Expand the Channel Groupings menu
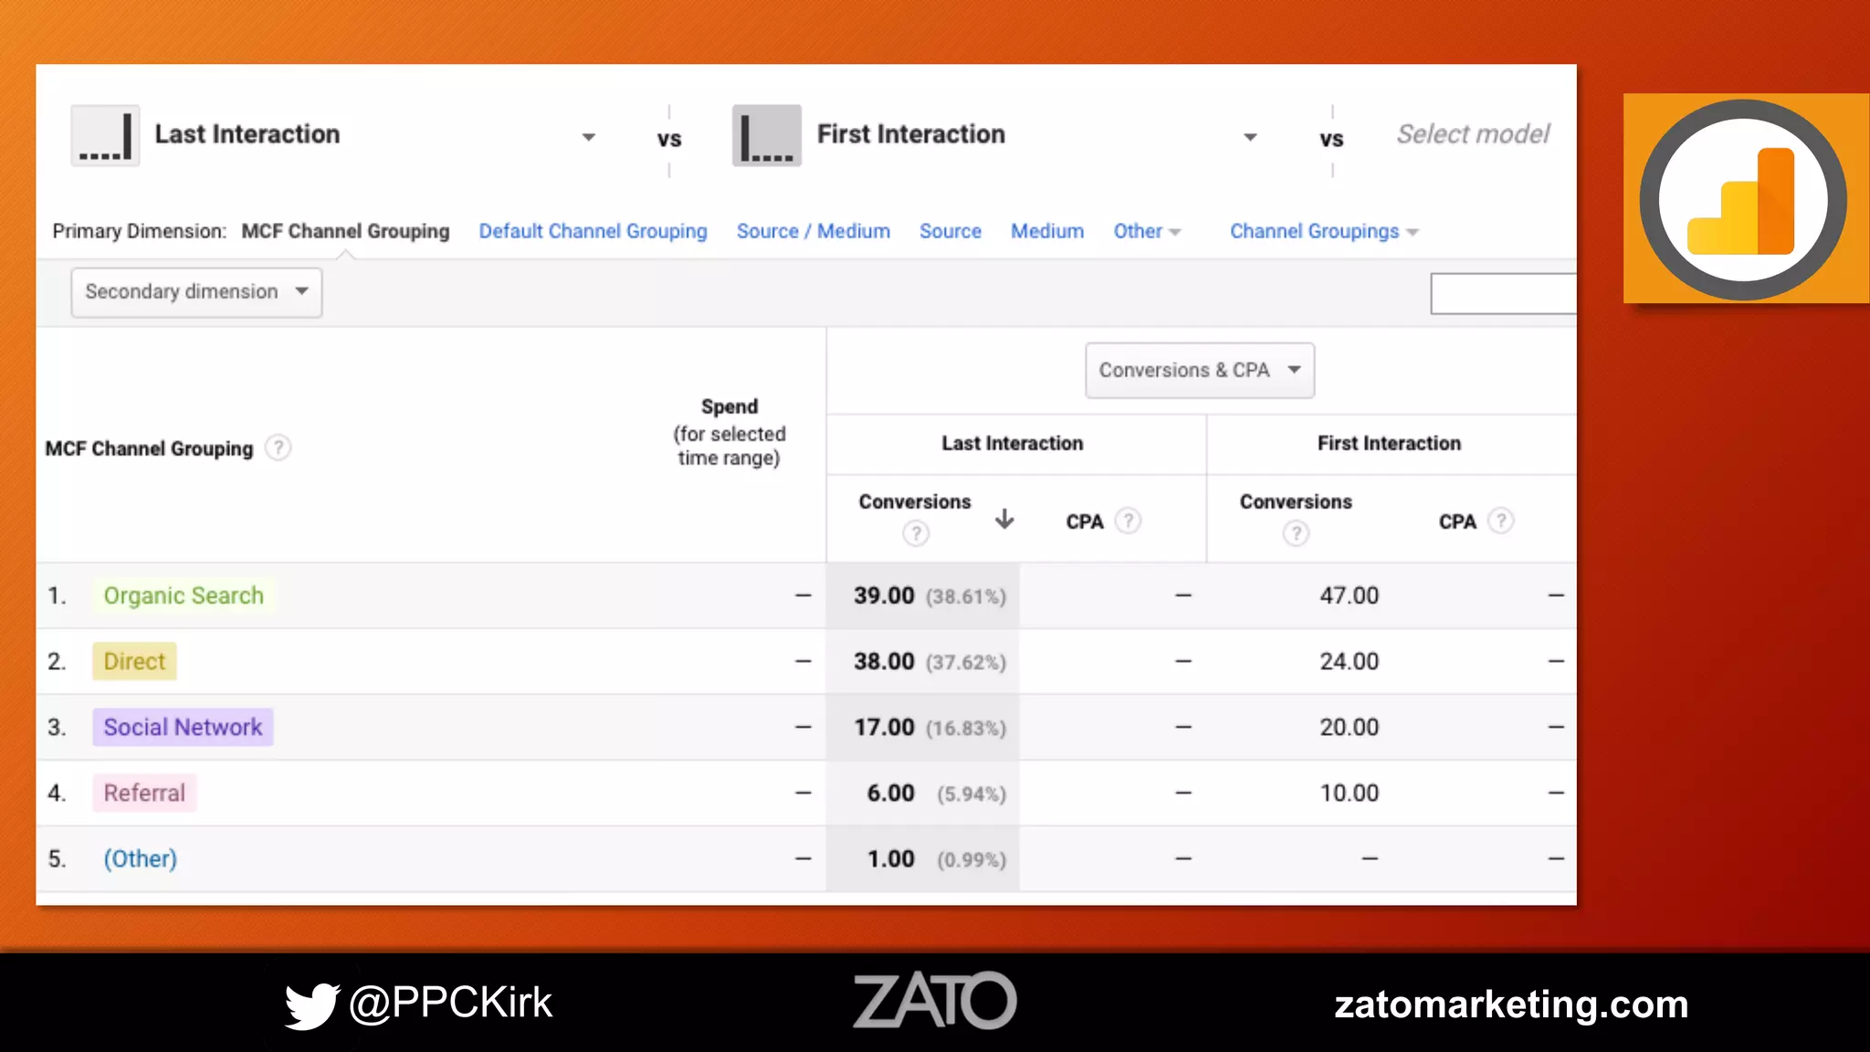This screenshot has height=1052, width=1870. tap(1324, 231)
